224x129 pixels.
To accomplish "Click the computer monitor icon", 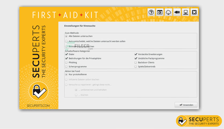I will point(186,12).
